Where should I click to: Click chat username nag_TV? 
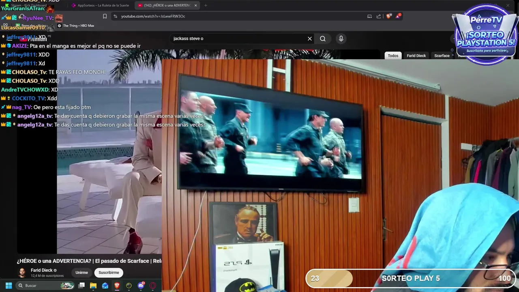(21, 107)
